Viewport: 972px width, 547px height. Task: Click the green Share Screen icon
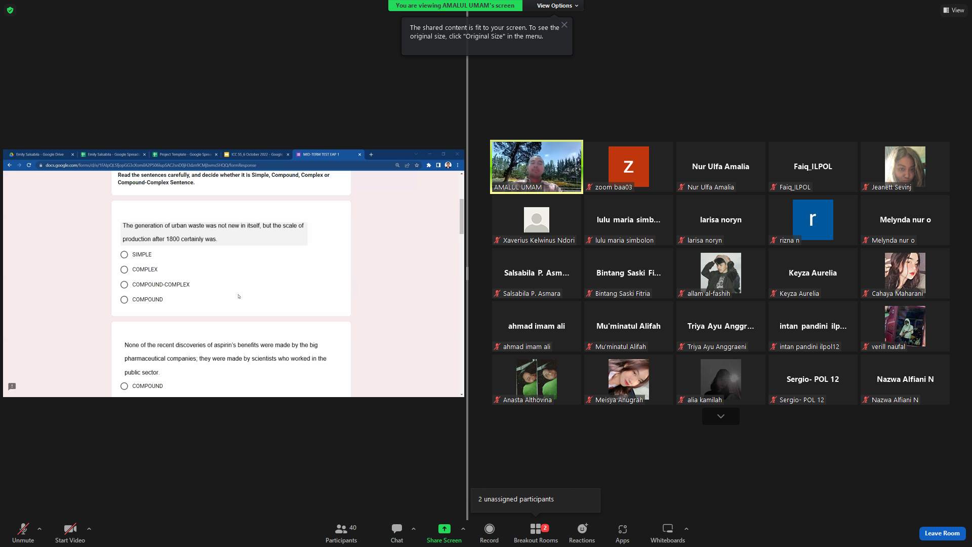pos(444,529)
